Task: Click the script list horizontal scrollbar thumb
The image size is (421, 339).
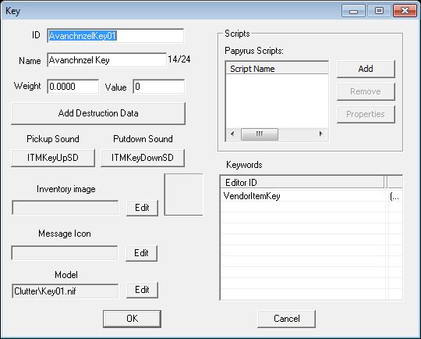Action: [260, 134]
